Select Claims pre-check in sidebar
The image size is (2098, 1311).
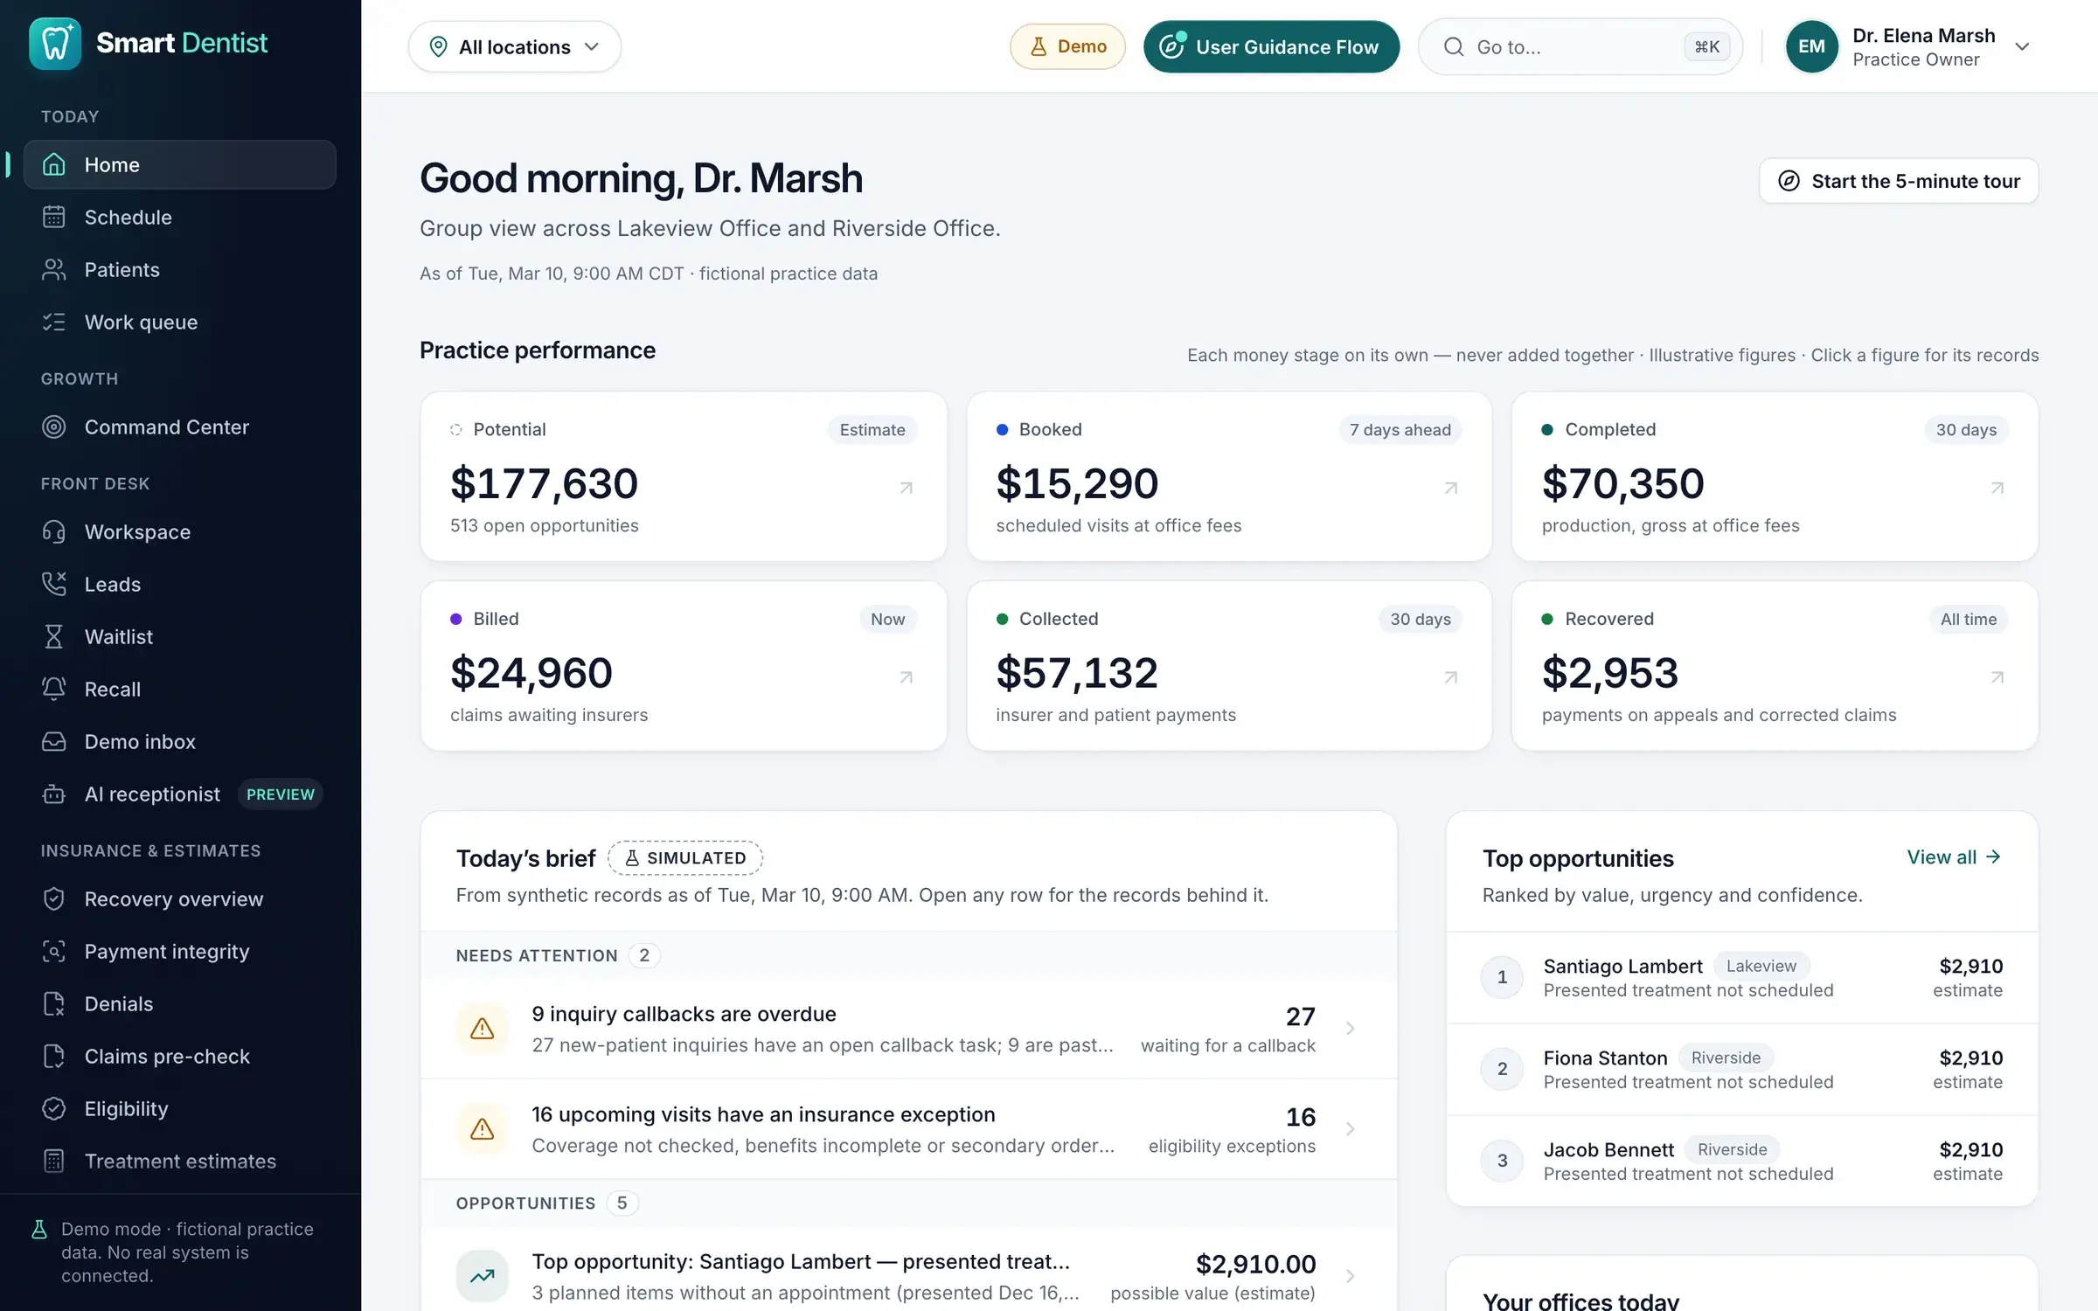[x=179, y=1056]
